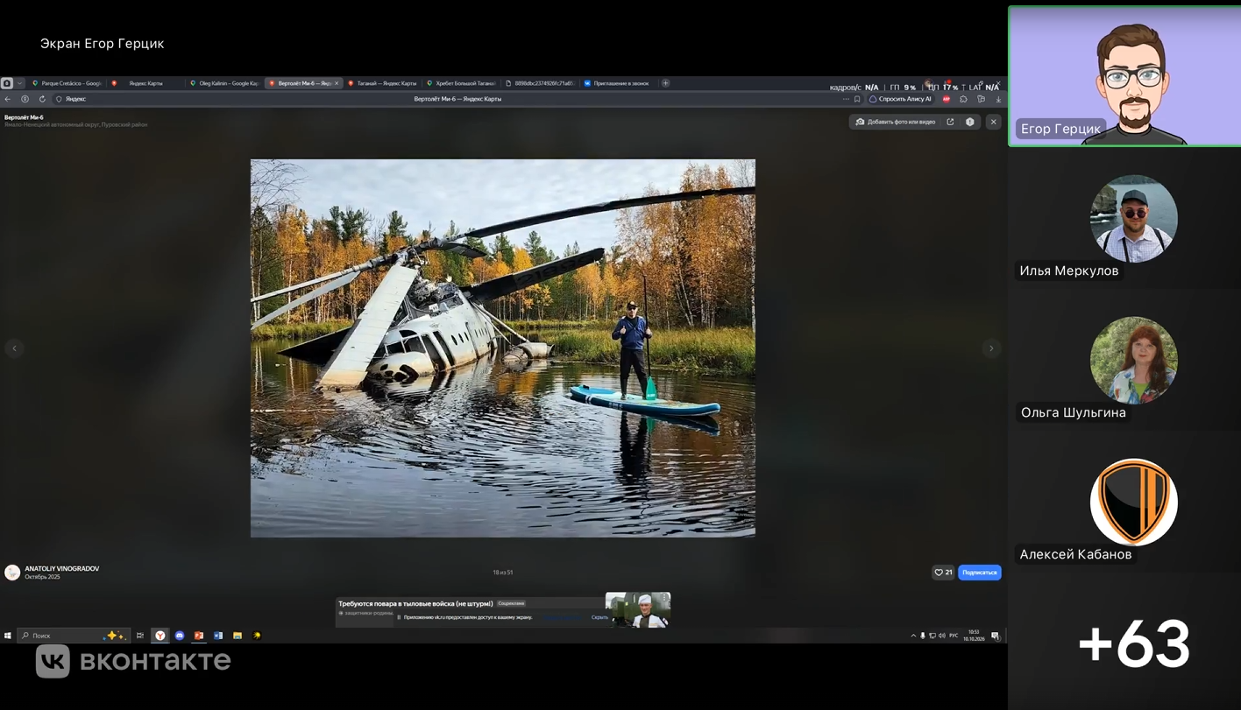Switch to the "Parque Cretácico – Google" browser tab
This screenshot has width=1241, height=710.
pos(67,83)
